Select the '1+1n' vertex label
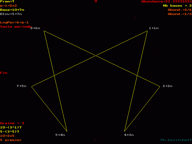Viewport: 192px width, 144px height. (154, 28)
